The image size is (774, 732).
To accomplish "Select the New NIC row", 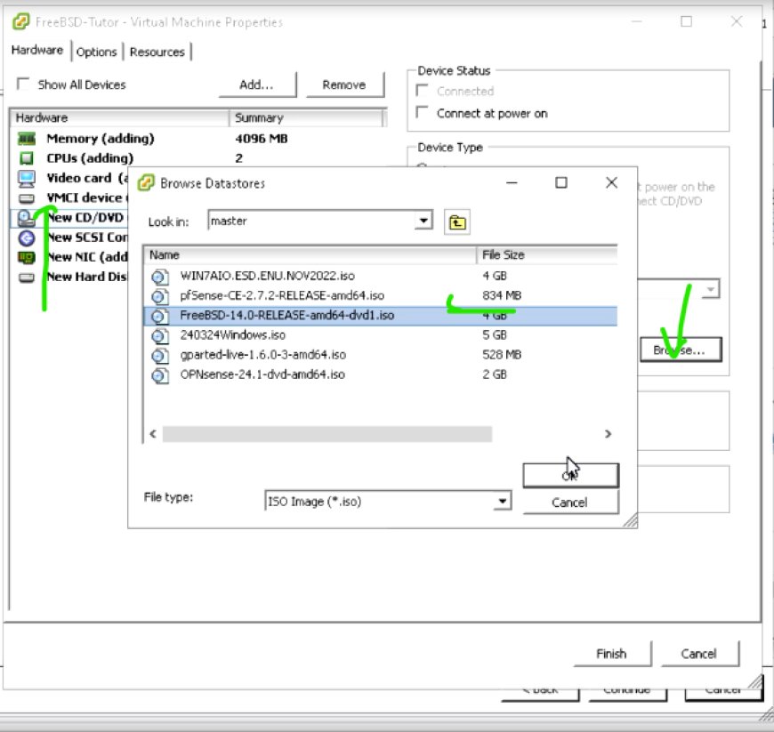I will click(69, 257).
